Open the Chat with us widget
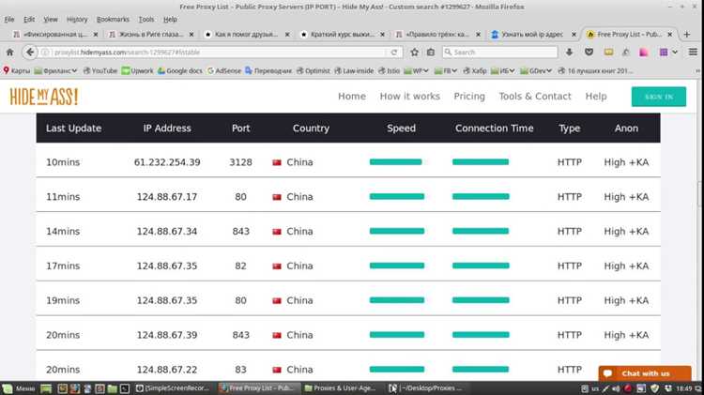This screenshot has width=704, height=395. point(645,373)
